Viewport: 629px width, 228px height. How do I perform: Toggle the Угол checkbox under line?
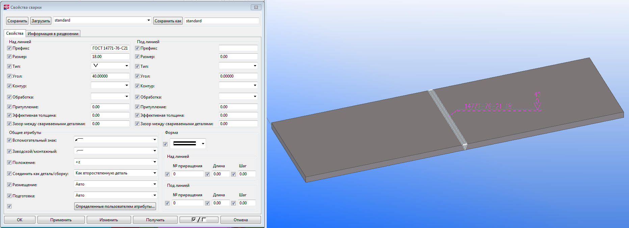click(137, 76)
